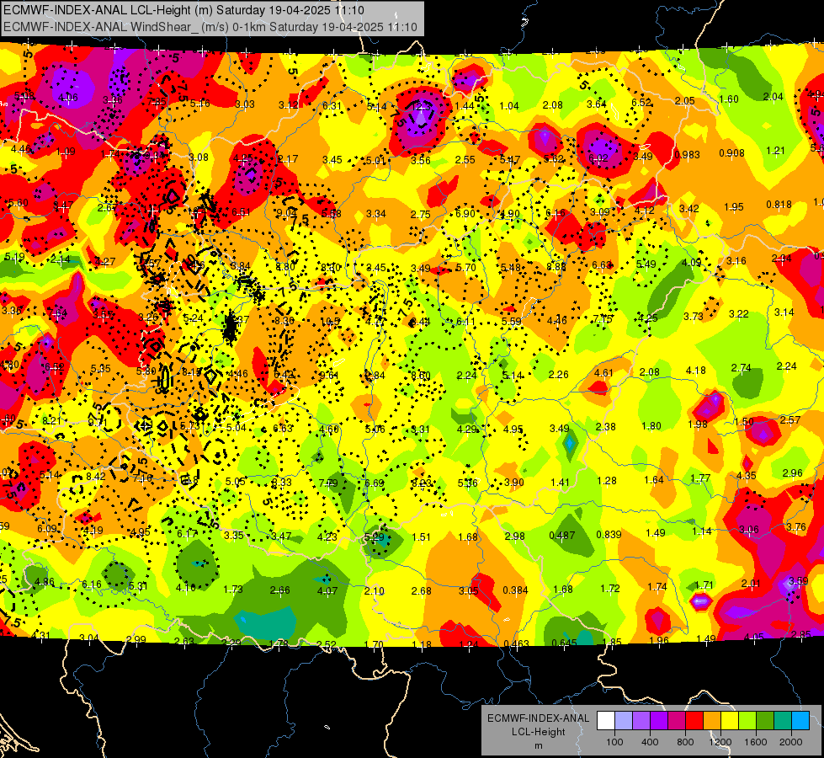Select the light lavender legend swatch

pyautogui.click(x=624, y=721)
